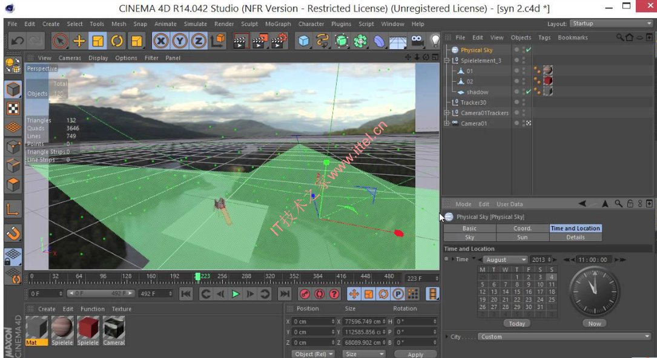This screenshot has height=358, width=657.
Task: Switch to the Details tab
Action: [575, 237]
